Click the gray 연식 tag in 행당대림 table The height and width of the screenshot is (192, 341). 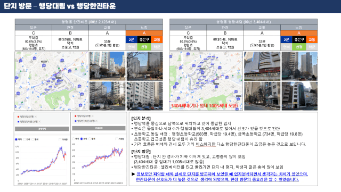(286, 47)
